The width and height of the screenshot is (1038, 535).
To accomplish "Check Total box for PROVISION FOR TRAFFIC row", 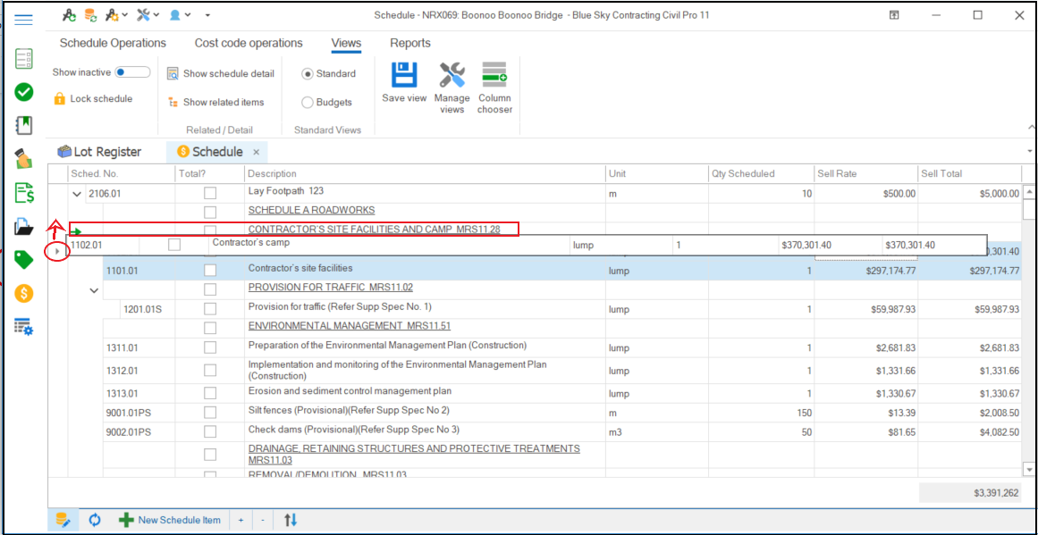I will click(210, 289).
